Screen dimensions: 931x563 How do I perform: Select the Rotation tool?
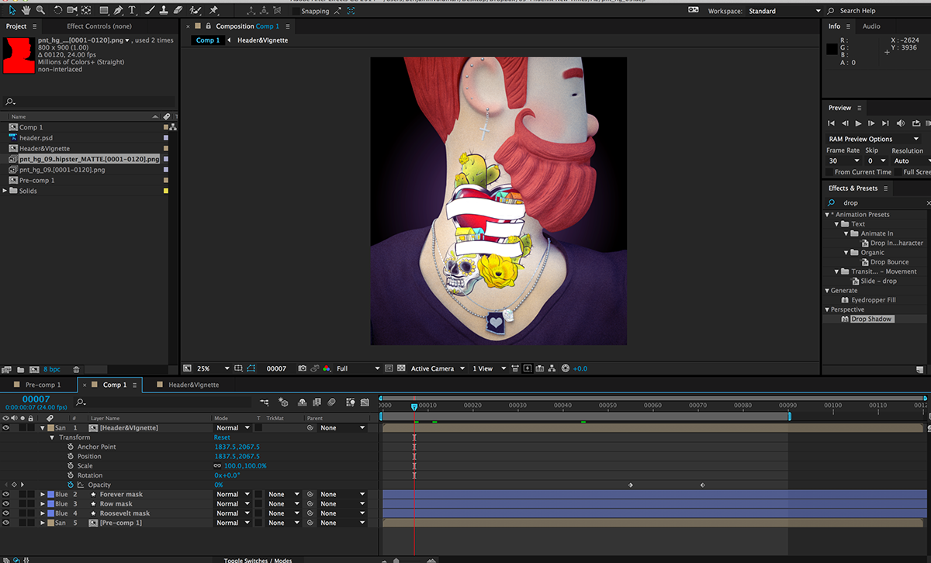click(57, 11)
